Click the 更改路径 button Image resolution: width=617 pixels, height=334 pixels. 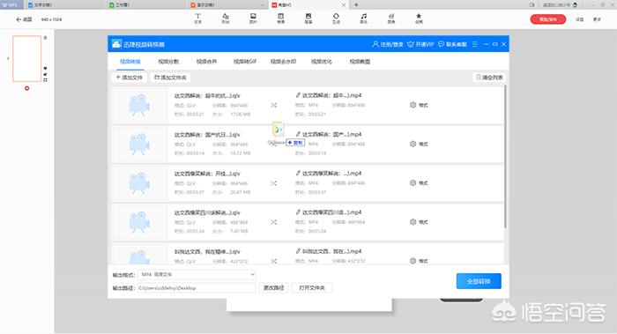click(274, 288)
